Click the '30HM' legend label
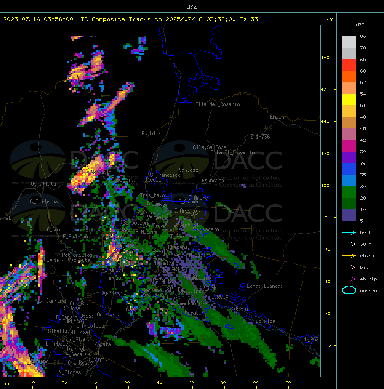 click(x=366, y=244)
